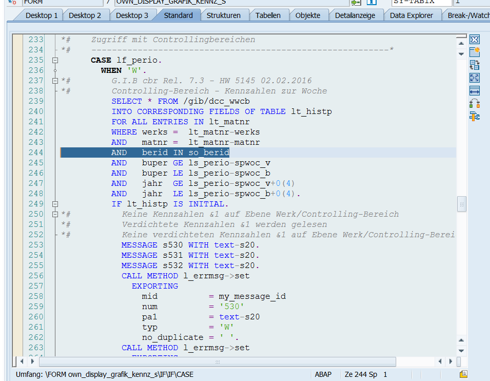The width and height of the screenshot is (490, 381).
Task: Collapse the CASE lf_perio block
Action: coord(55,60)
